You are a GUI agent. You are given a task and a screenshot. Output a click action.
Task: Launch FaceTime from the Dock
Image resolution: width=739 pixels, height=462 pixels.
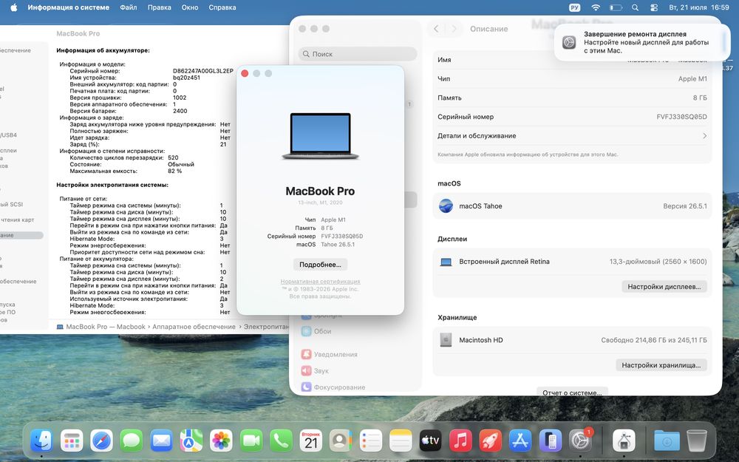pos(251,441)
